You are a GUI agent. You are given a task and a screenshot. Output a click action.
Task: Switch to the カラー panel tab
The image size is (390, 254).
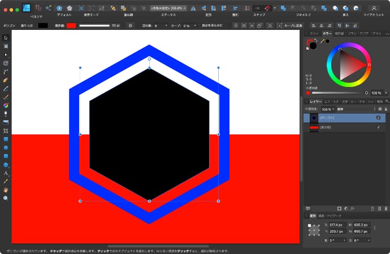(327, 33)
